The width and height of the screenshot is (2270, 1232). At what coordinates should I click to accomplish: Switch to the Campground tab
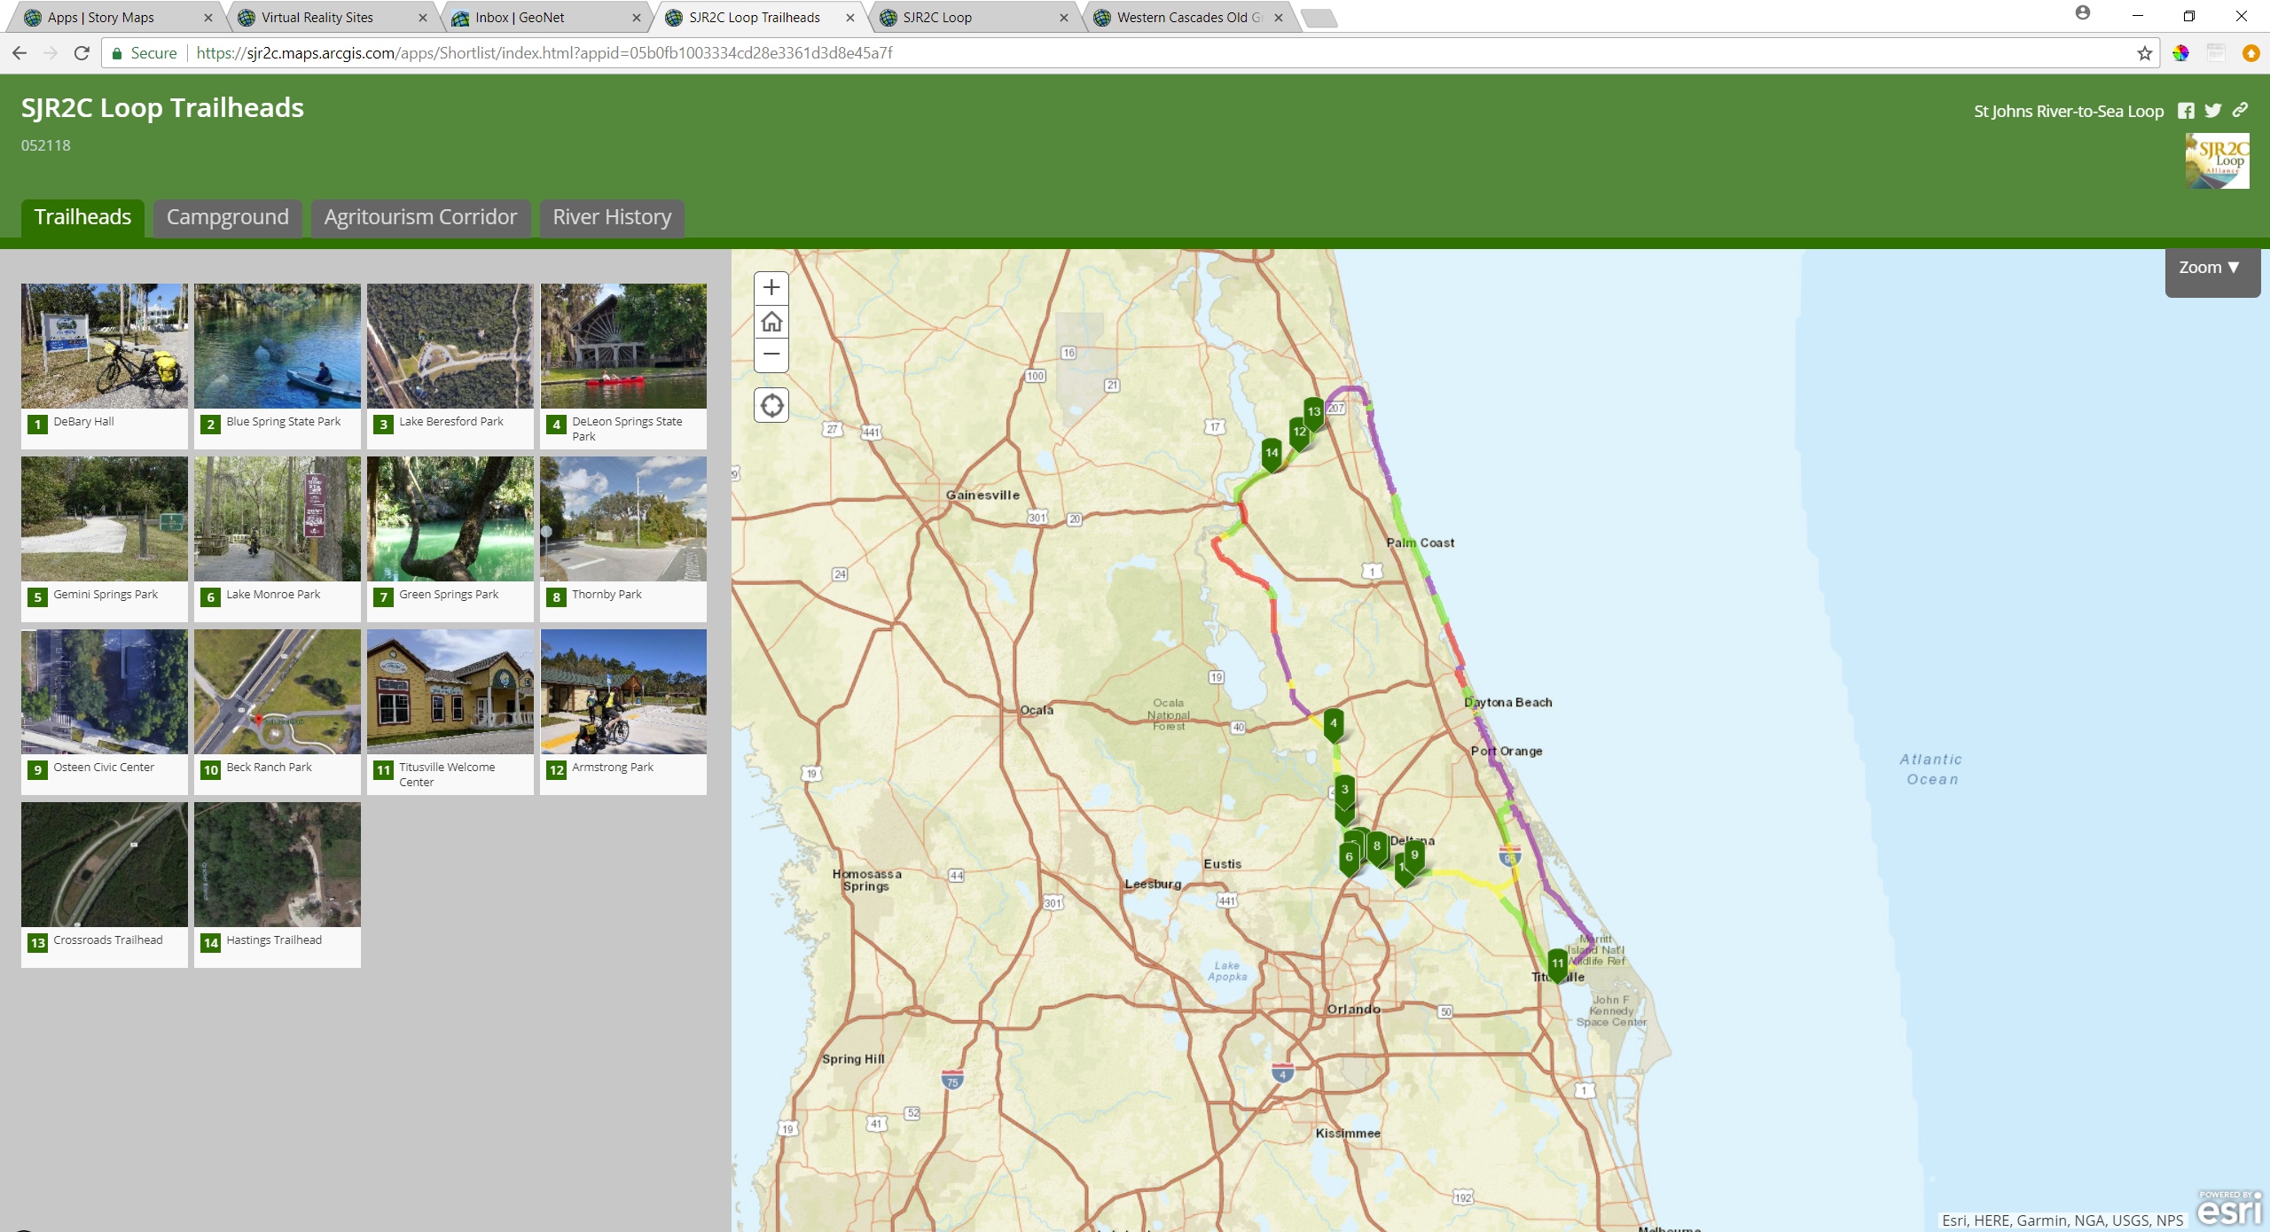pos(227,217)
